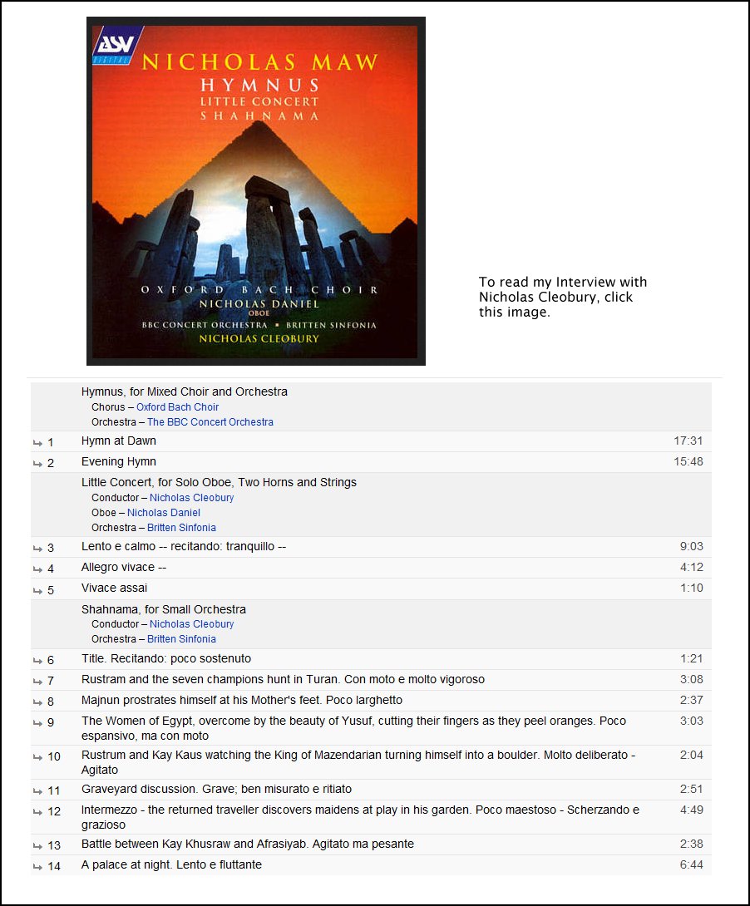
Task: Open the Nicholas Daniel oboe link
Action: click(164, 513)
